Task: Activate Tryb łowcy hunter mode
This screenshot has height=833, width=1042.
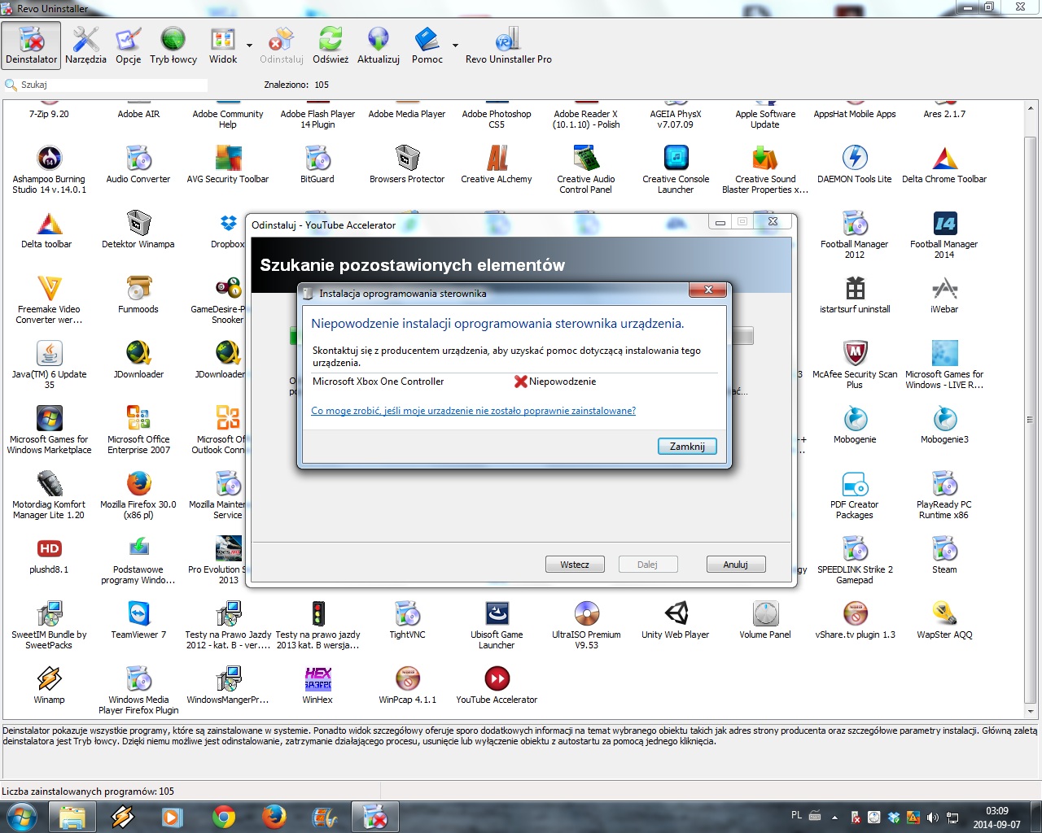Action: click(x=173, y=45)
